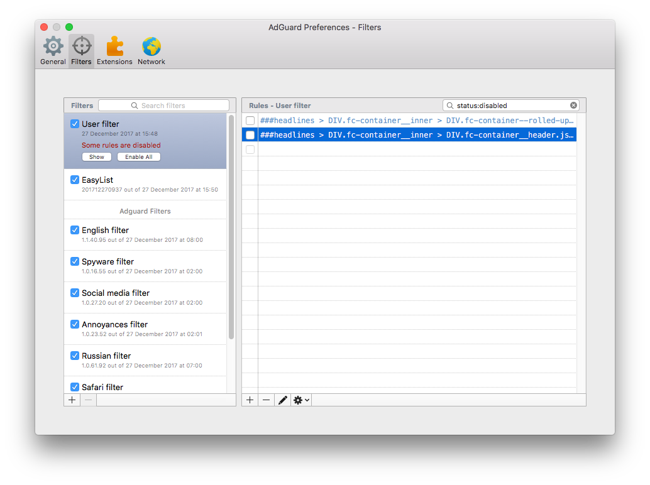Select the Social media filter entry
This screenshot has height=485, width=650.
point(145,297)
